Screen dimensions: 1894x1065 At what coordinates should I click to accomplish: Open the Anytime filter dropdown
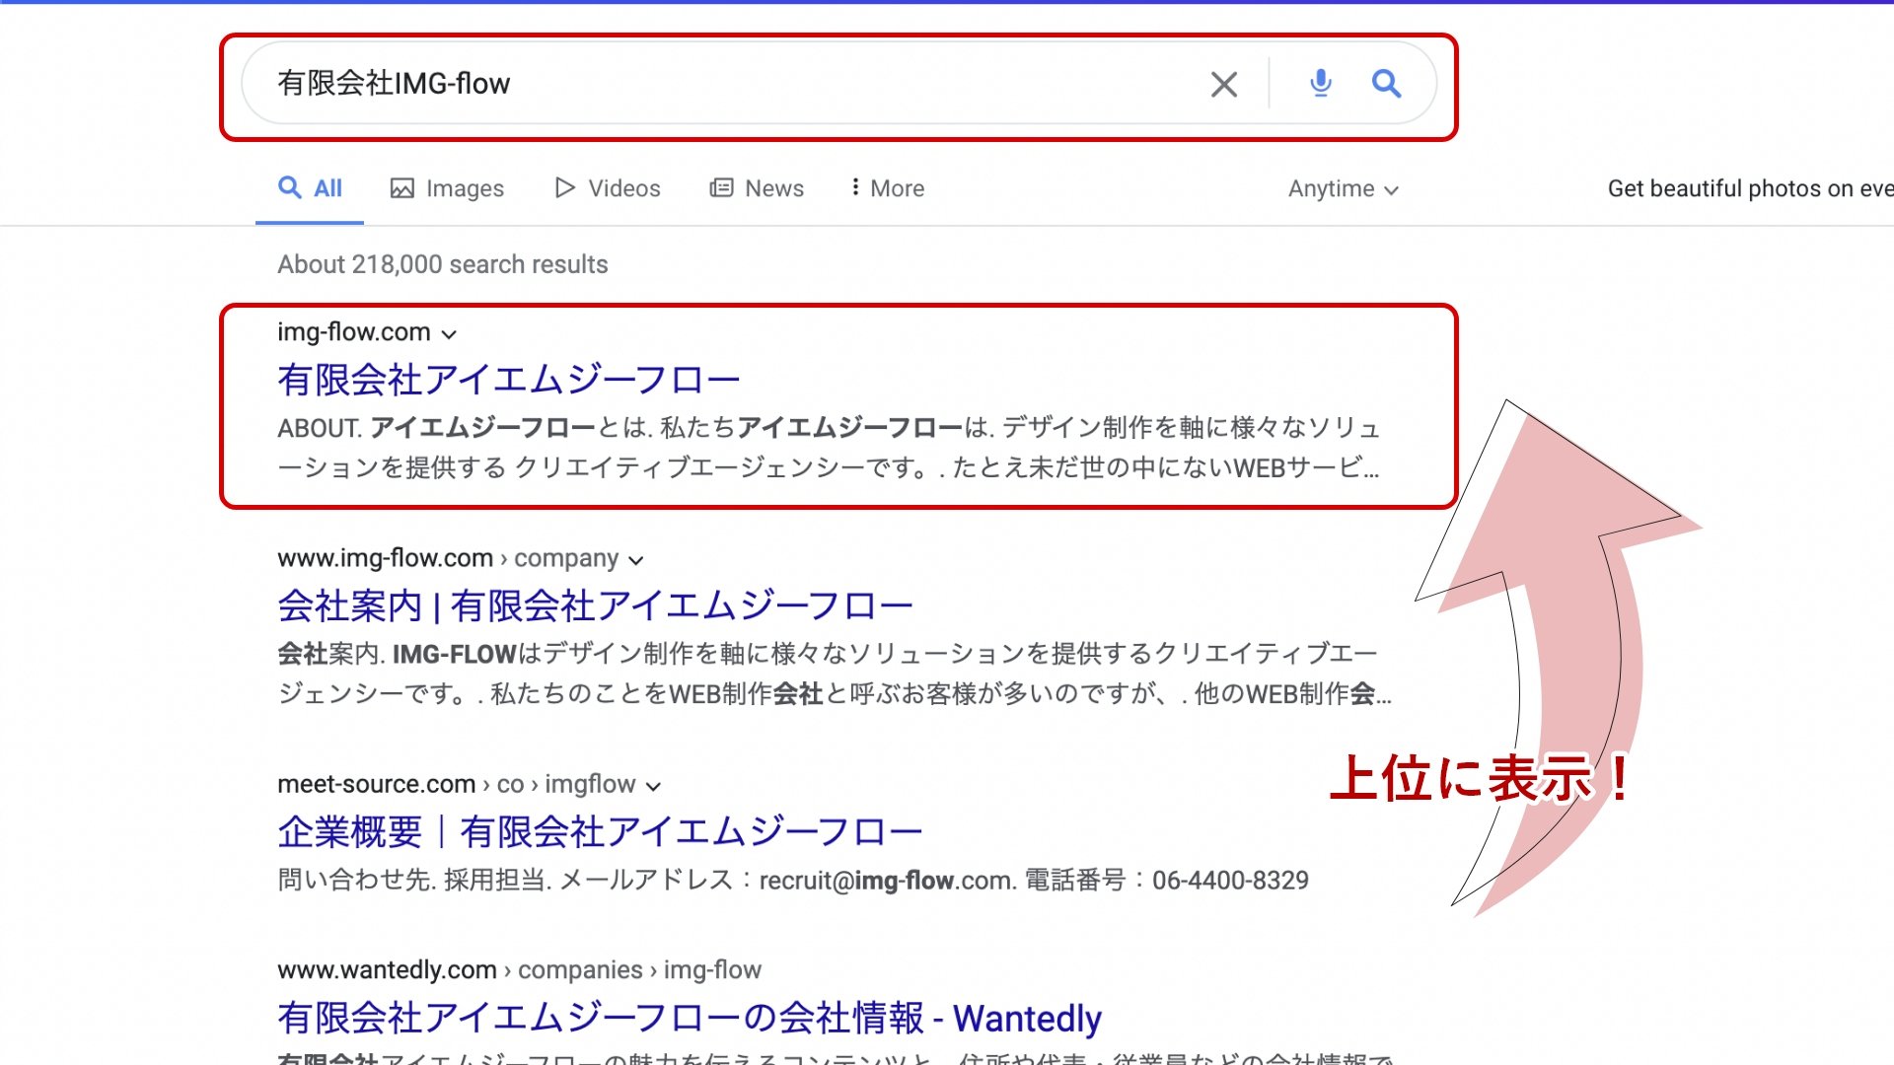1344,188
